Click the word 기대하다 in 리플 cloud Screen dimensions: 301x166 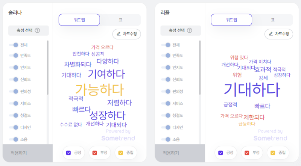click(252, 89)
